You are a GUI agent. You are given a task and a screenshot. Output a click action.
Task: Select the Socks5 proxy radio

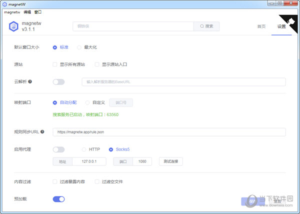click(111, 149)
